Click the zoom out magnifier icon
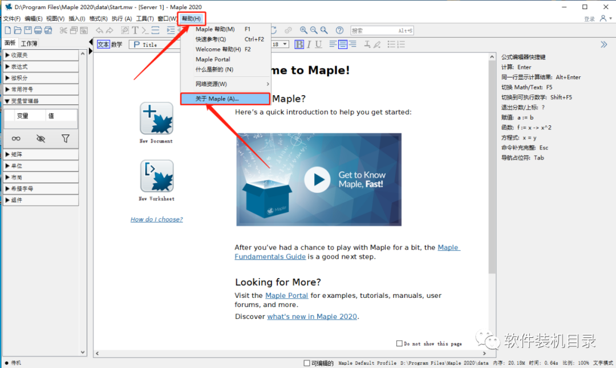Screen dimensions: 616x368 [x=314, y=30]
